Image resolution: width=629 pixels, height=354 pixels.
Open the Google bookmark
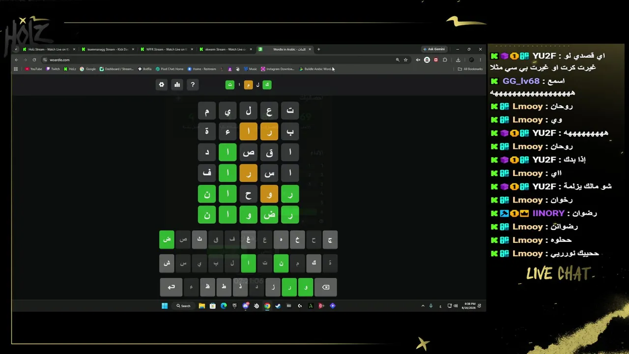click(88, 69)
